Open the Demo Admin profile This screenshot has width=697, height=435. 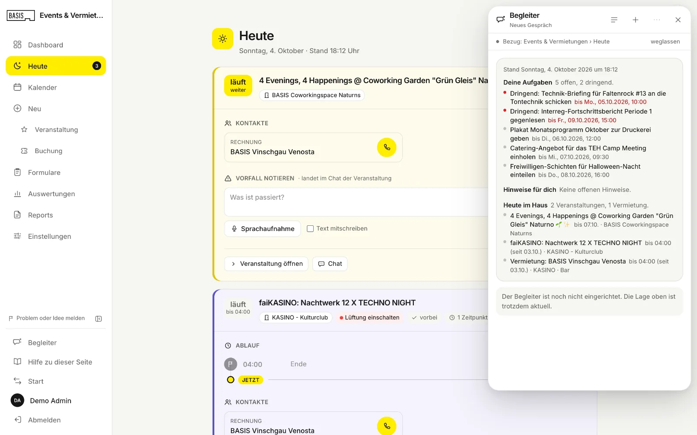56,401
